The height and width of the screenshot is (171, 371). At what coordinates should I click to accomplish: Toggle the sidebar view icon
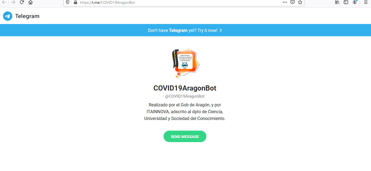(346, 2)
